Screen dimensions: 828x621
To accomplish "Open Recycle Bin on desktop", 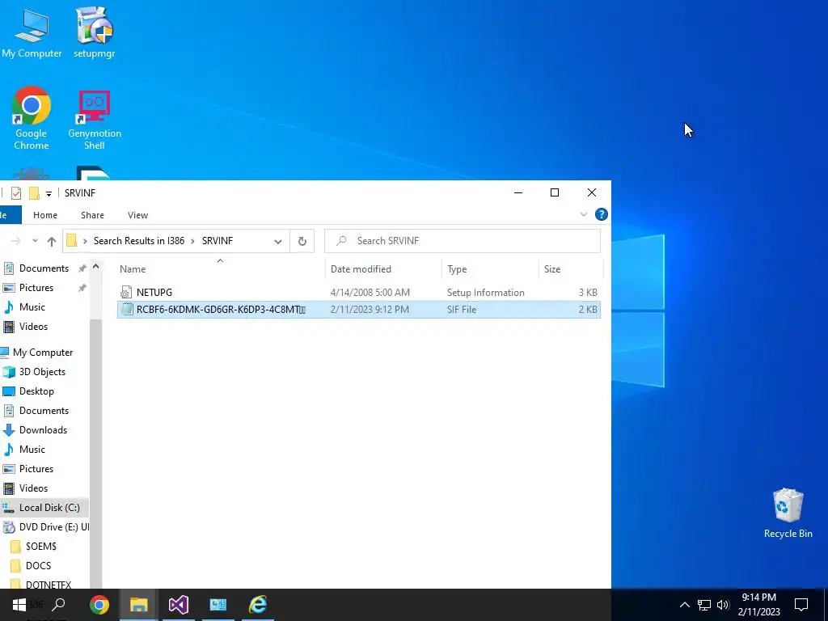I will [x=788, y=513].
